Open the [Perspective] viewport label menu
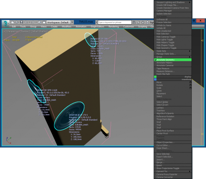The height and width of the screenshot is (179, 206). tap(13, 31)
